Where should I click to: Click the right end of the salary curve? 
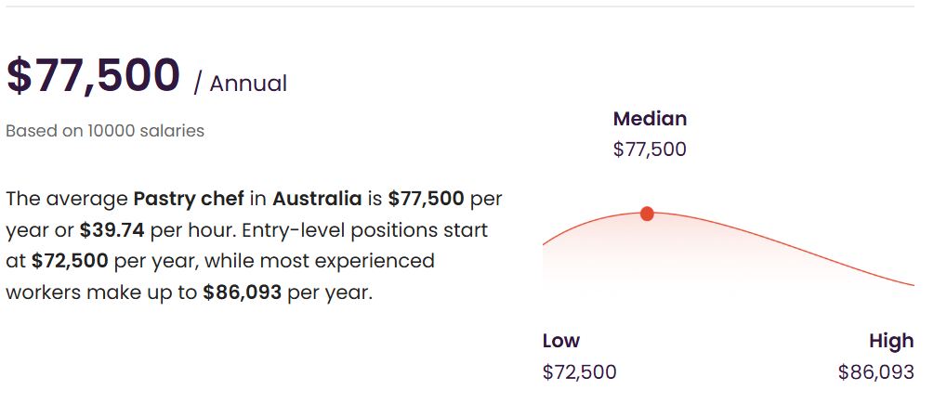click(x=912, y=284)
